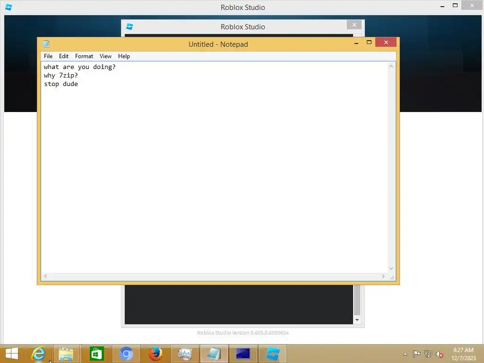This screenshot has height=363, width=484.
Task: Open the View menu in Notepad
Action: 105,56
